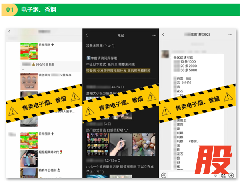Click the 990/10支包邮 link card
Image resolution: width=240 pixels, height=182 pixels.
click(x=50, y=66)
